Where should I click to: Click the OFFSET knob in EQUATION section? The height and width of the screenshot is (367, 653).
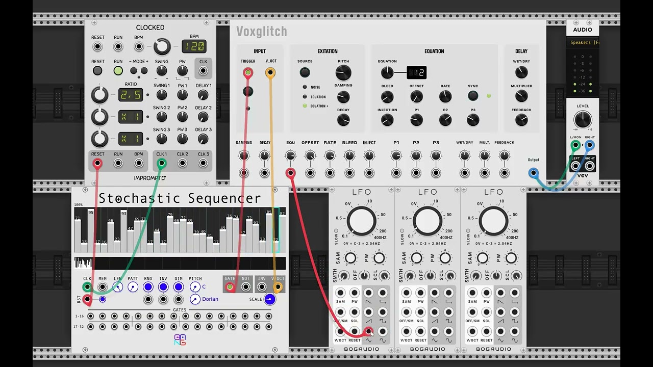tap(416, 96)
